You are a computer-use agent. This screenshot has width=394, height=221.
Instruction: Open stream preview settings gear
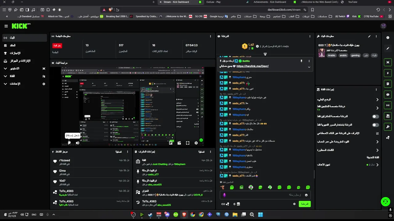[x=196, y=143]
